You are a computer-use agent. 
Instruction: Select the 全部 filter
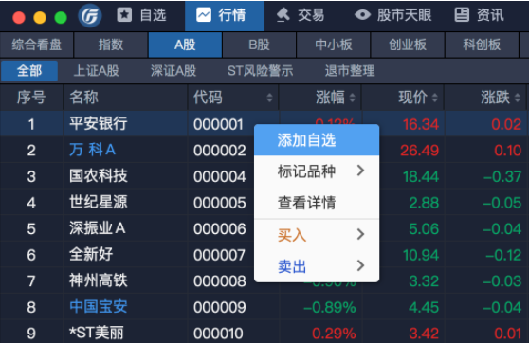(x=29, y=71)
